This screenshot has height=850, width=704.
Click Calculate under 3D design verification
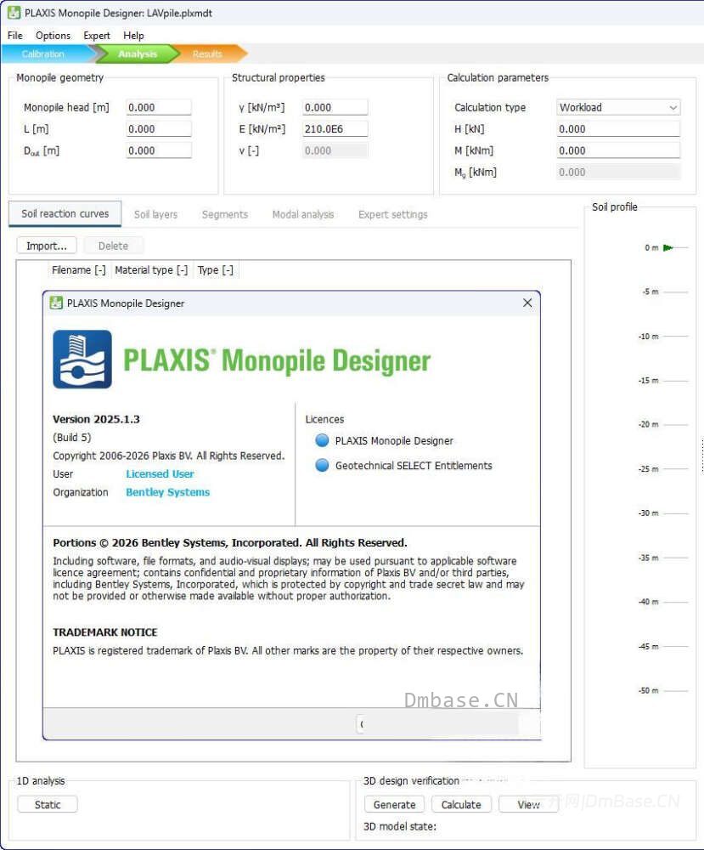[x=461, y=804]
